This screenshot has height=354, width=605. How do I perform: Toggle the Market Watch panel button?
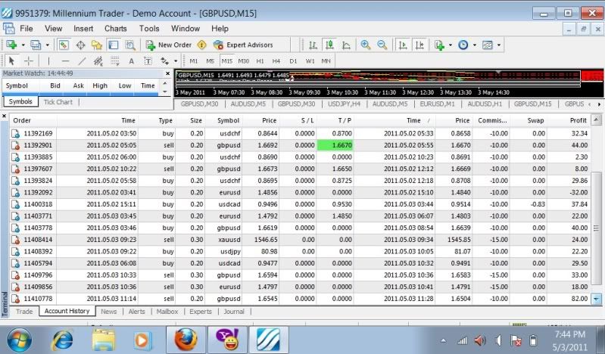(64, 45)
